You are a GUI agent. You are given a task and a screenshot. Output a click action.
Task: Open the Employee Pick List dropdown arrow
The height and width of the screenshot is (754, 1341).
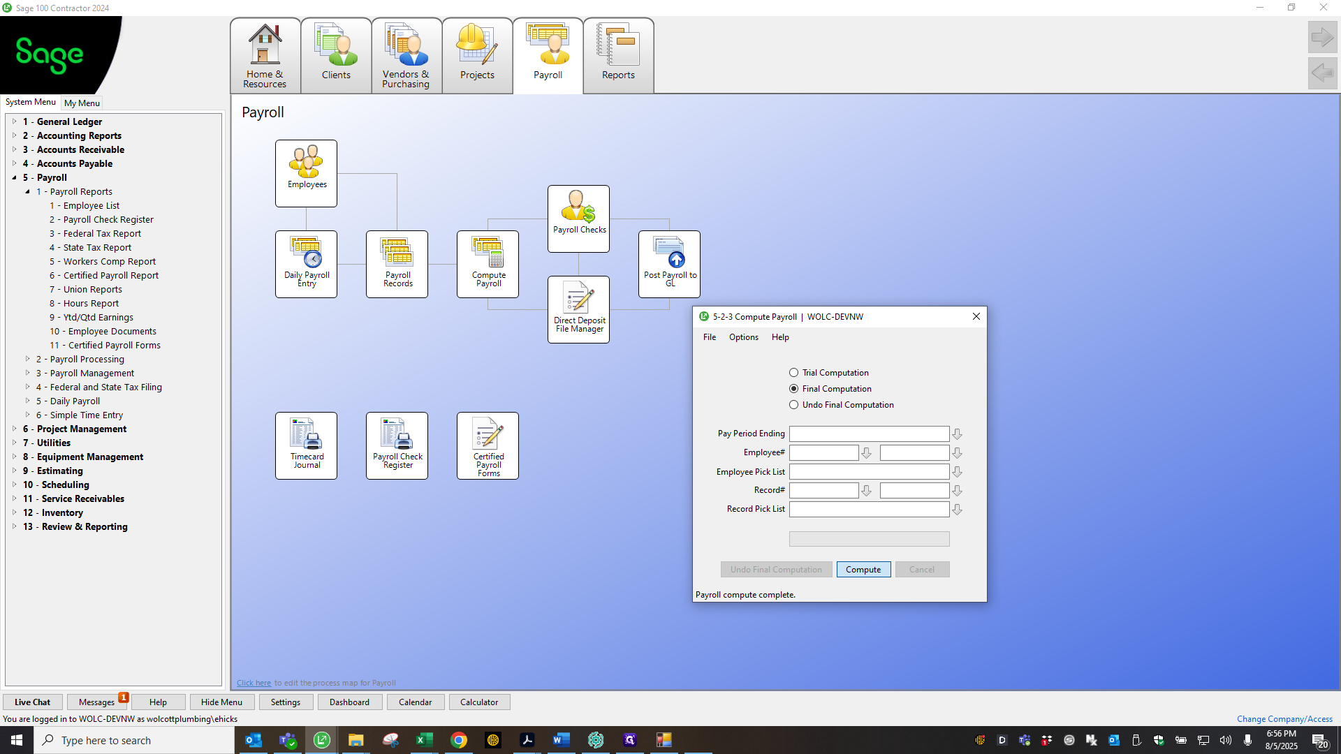tap(957, 472)
